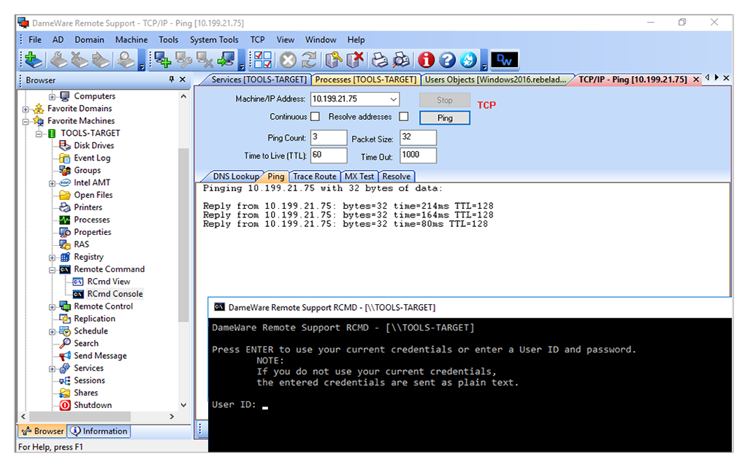
Task: Click the red information icon
Action: click(426, 60)
